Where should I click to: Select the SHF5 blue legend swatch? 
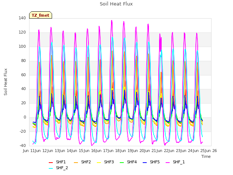(145, 162)
